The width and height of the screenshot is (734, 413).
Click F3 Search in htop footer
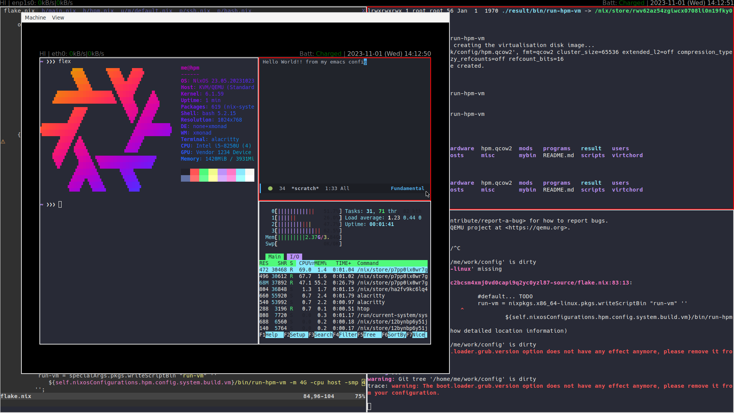323,335
